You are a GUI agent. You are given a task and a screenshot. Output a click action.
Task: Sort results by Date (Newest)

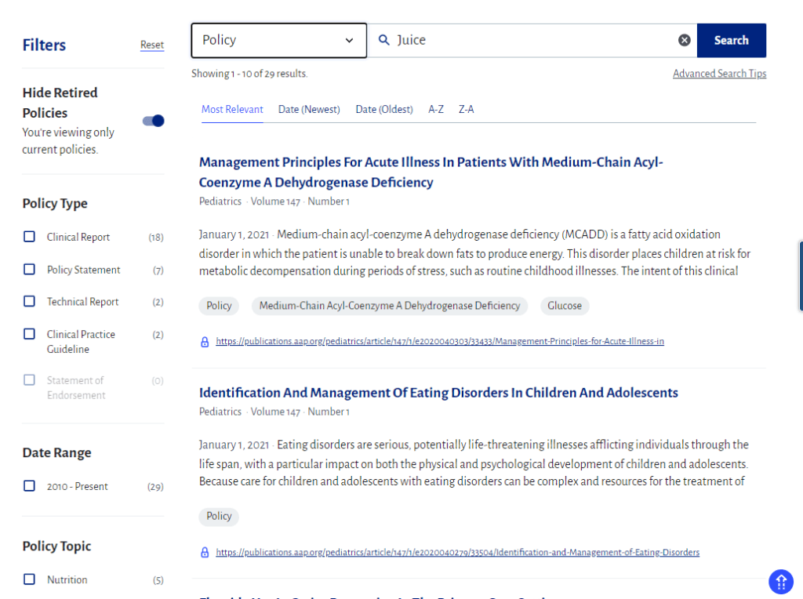point(309,109)
